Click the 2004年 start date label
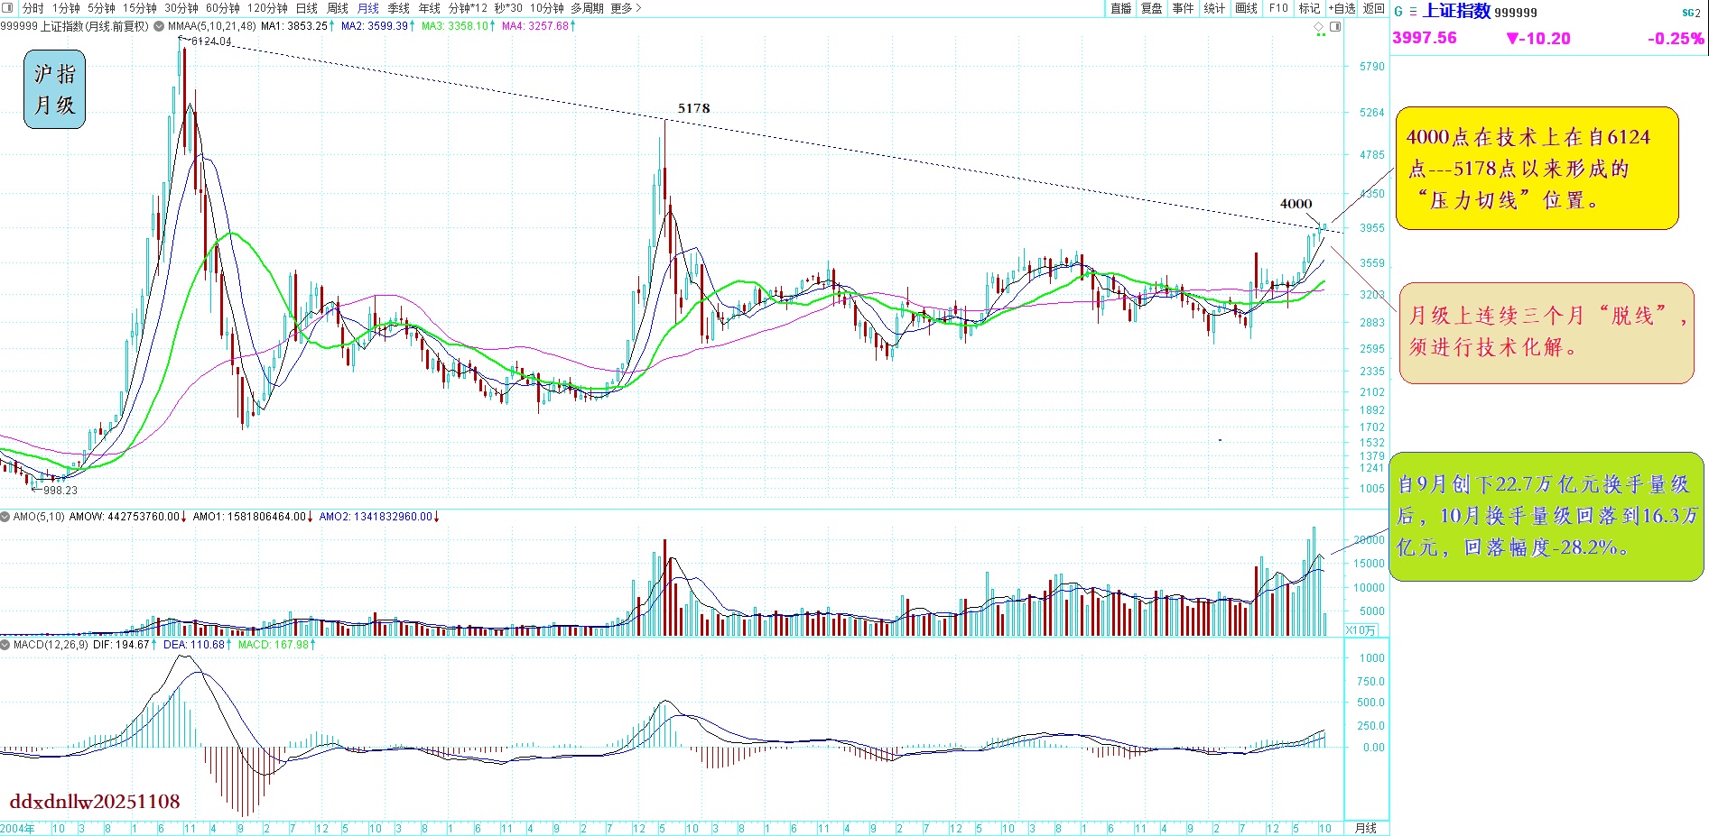 coord(18,828)
